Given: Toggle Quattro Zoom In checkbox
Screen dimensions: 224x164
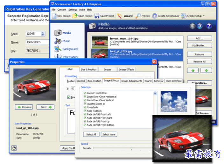Looking at the screenshot, I should coord(85,104).
